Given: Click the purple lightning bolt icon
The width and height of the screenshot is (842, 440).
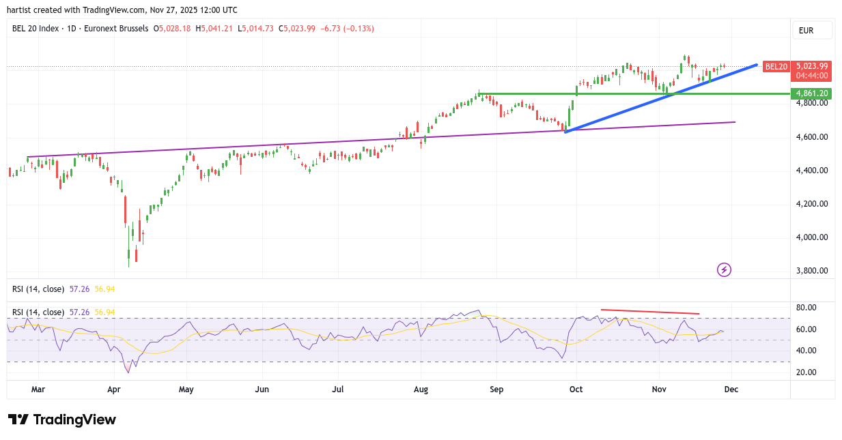Looking at the screenshot, I should pos(724,269).
